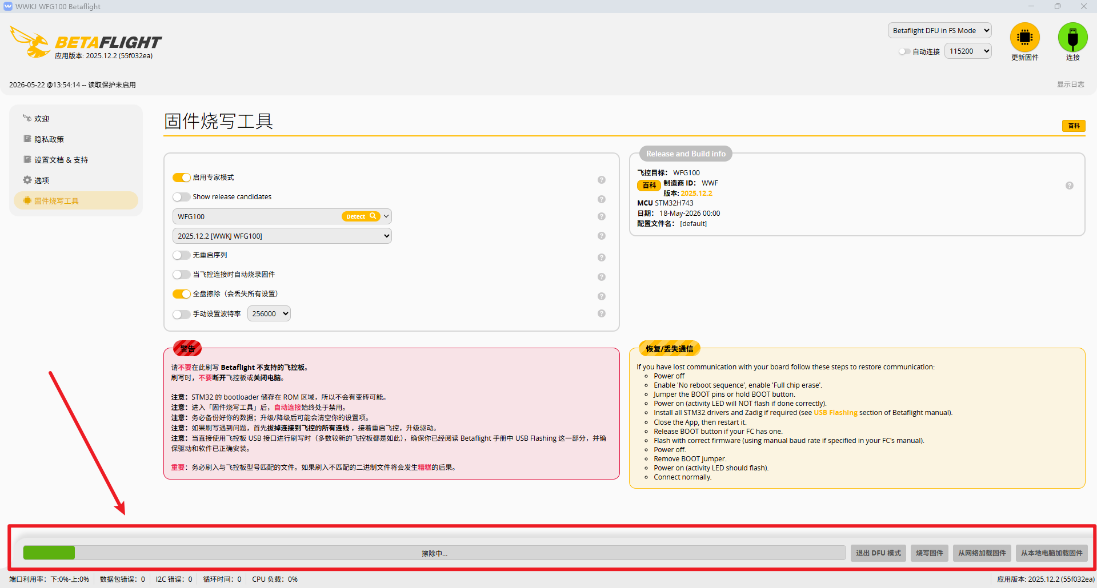Viewport: 1097px width, 588px height.
Task: Click 百科 badge in Release and Build info
Action: coord(649,186)
